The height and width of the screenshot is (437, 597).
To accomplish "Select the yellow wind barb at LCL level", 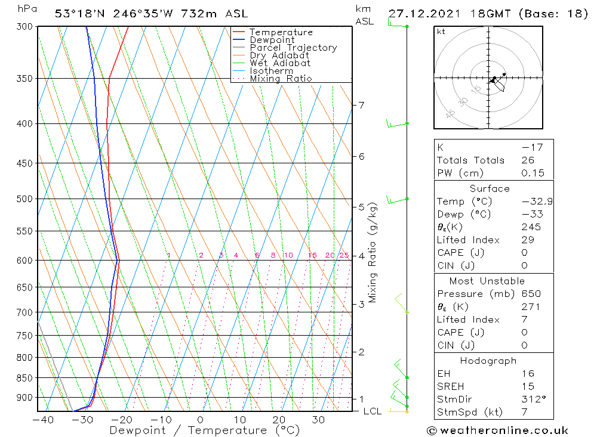I will pyautogui.click(x=398, y=411).
